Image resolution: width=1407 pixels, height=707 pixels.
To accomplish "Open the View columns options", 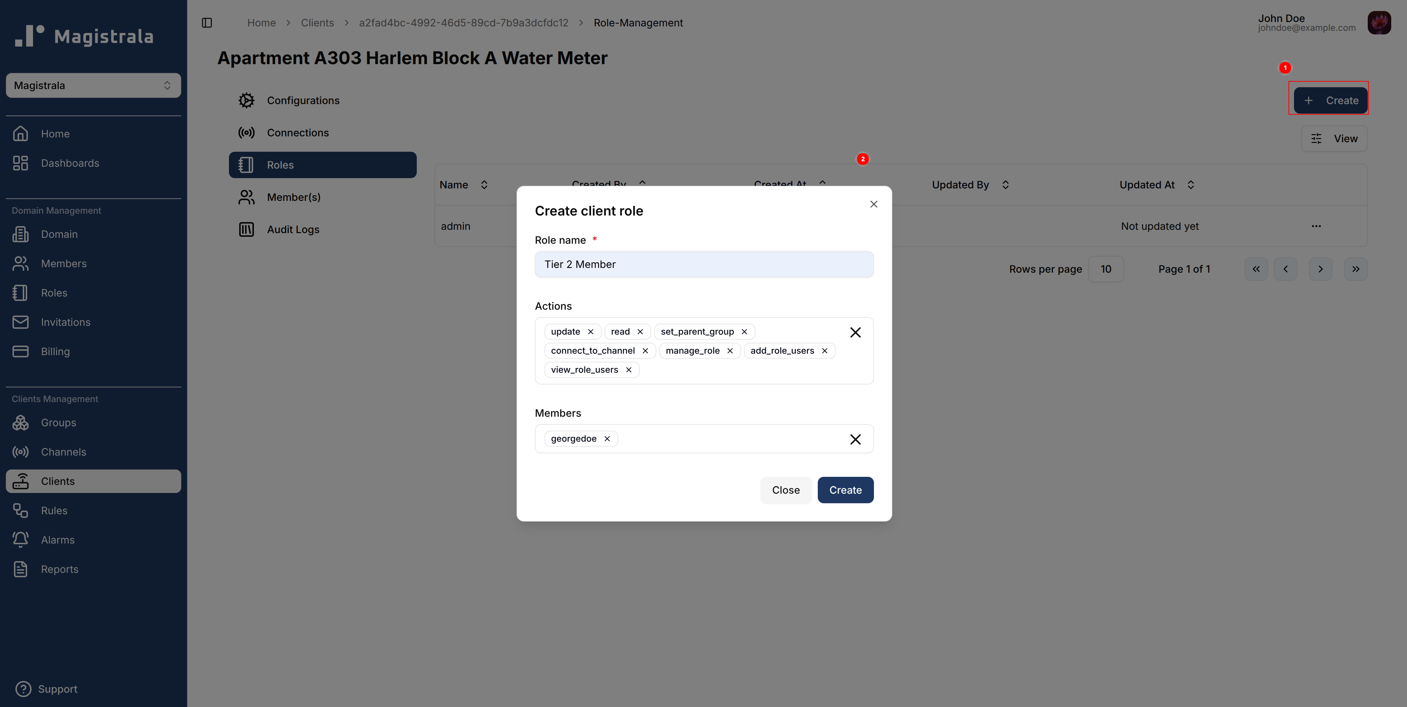I will [x=1334, y=139].
